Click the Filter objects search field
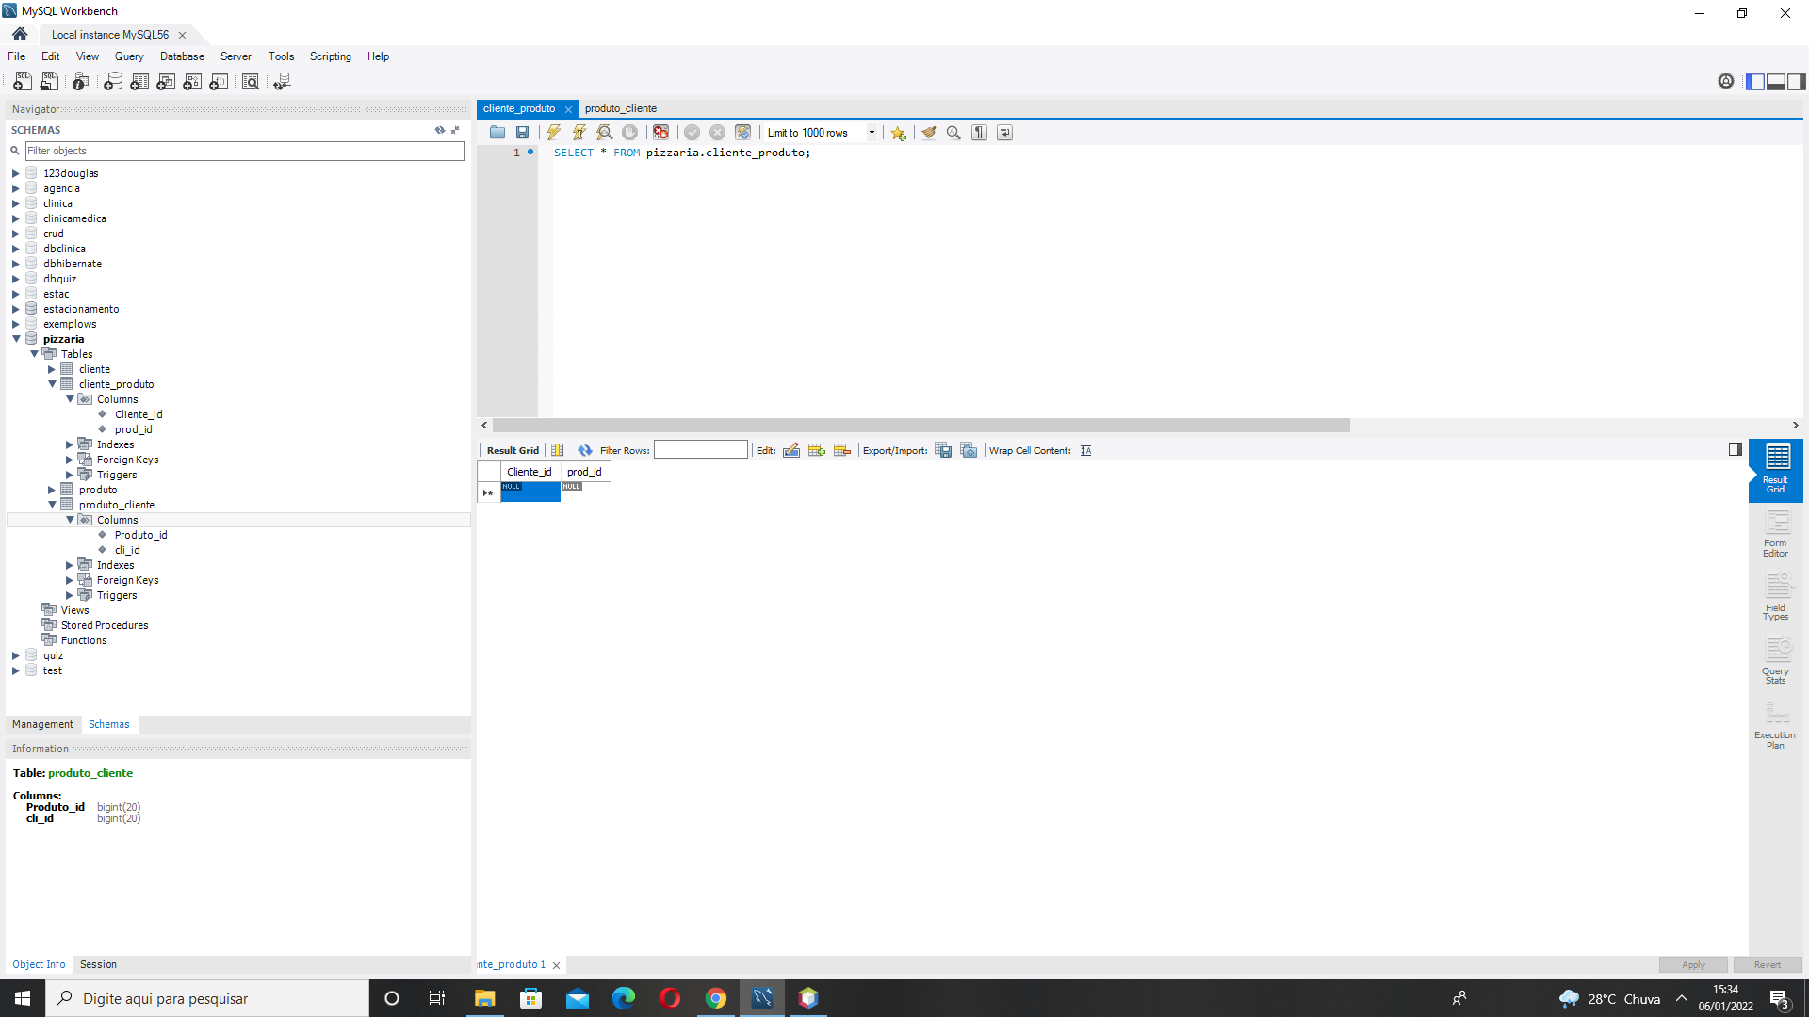Screen dimensions: 1809x1017 (245, 151)
